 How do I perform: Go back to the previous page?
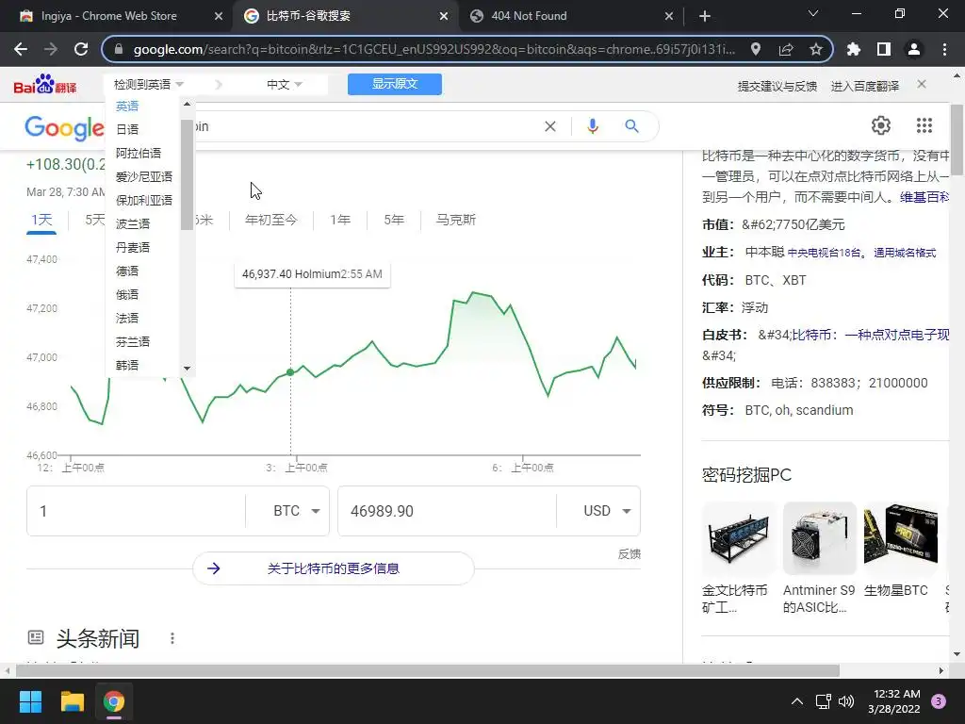tap(21, 49)
